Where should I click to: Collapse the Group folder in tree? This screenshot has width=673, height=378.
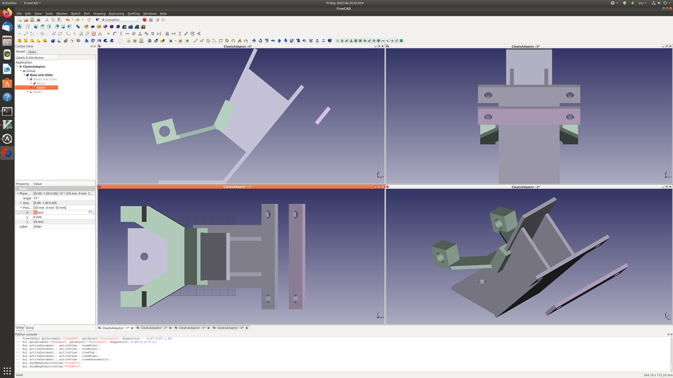click(21, 71)
